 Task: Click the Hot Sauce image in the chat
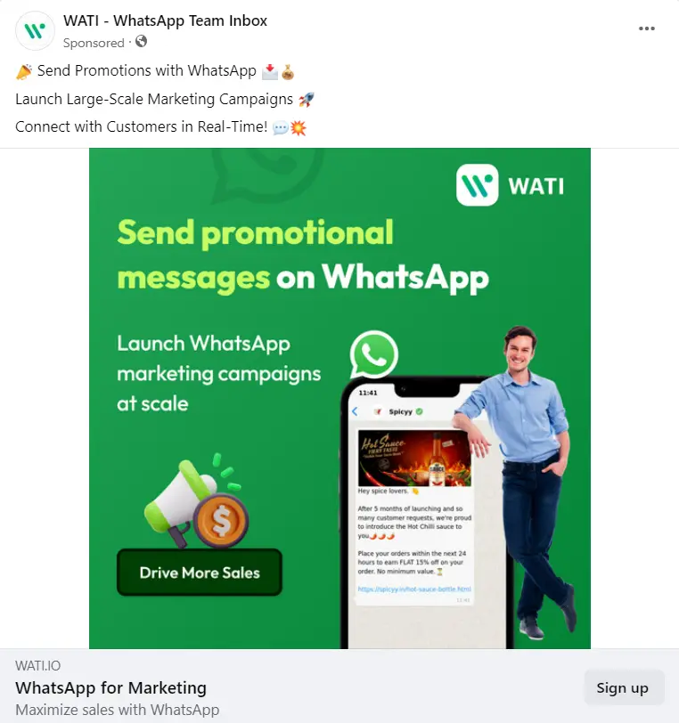point(414,458)
